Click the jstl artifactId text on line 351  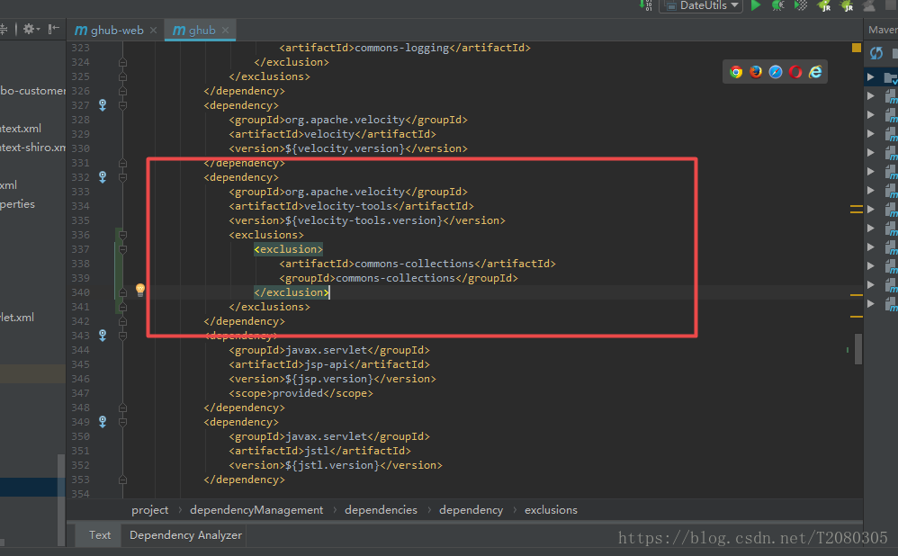[x=317, y=451]
